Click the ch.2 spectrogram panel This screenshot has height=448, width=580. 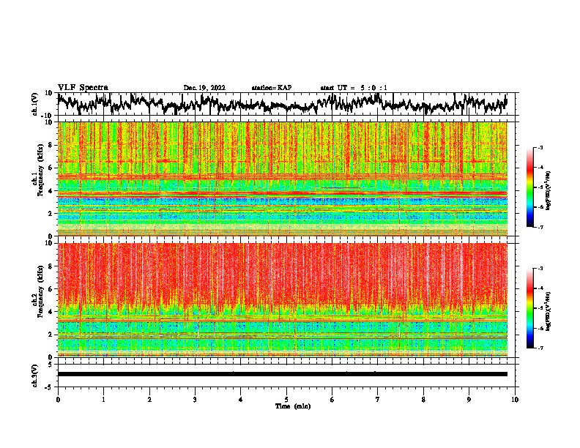[x=282, y=300]
